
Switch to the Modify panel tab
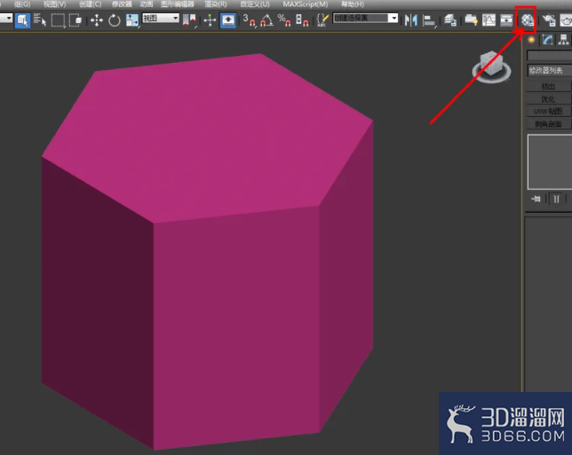[x=547, y=39]
